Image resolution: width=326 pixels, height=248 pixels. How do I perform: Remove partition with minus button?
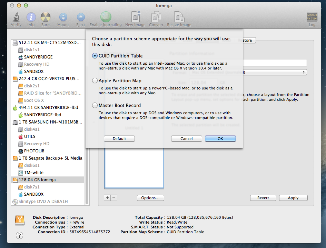click(x=114, y=198)
